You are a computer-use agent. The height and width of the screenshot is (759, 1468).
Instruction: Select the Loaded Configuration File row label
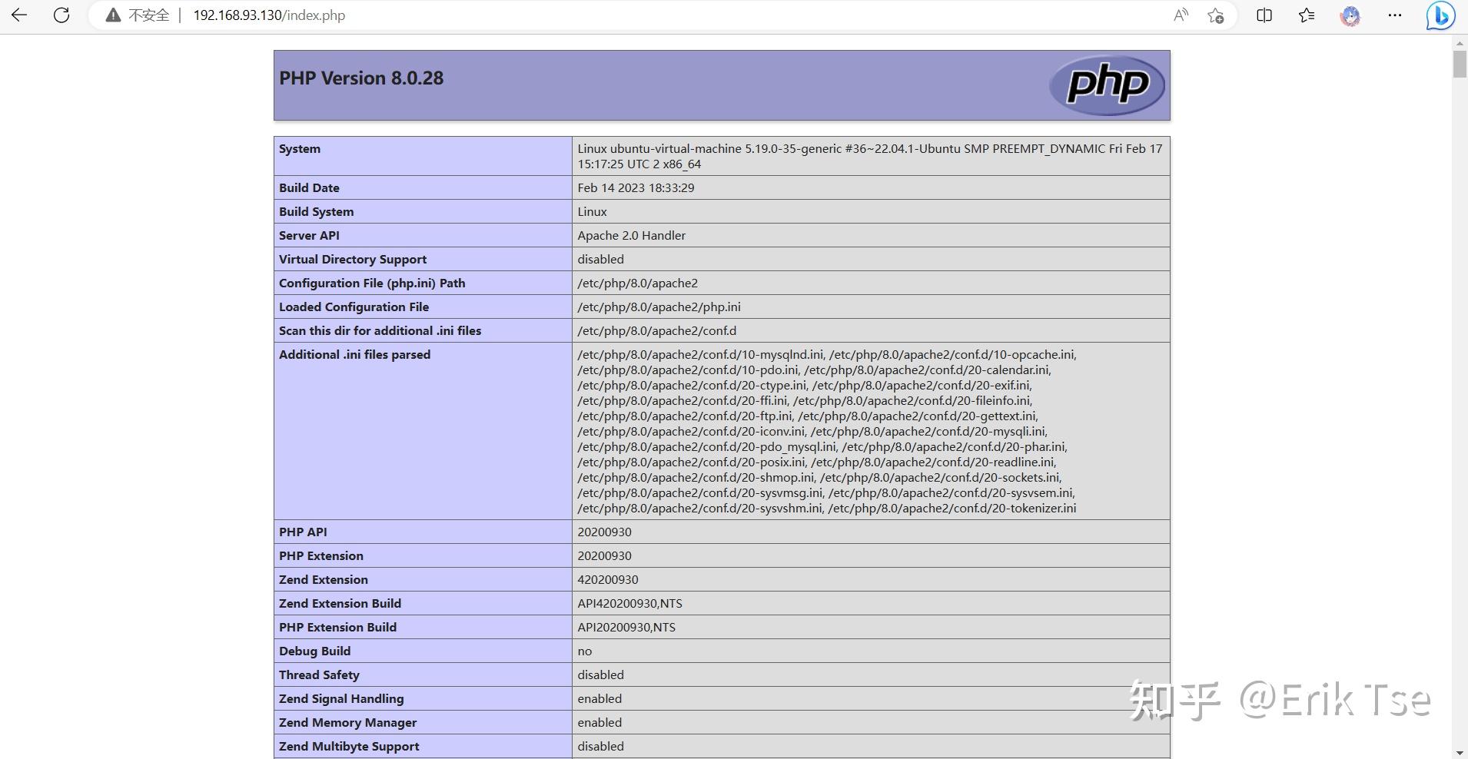(353, 307)
